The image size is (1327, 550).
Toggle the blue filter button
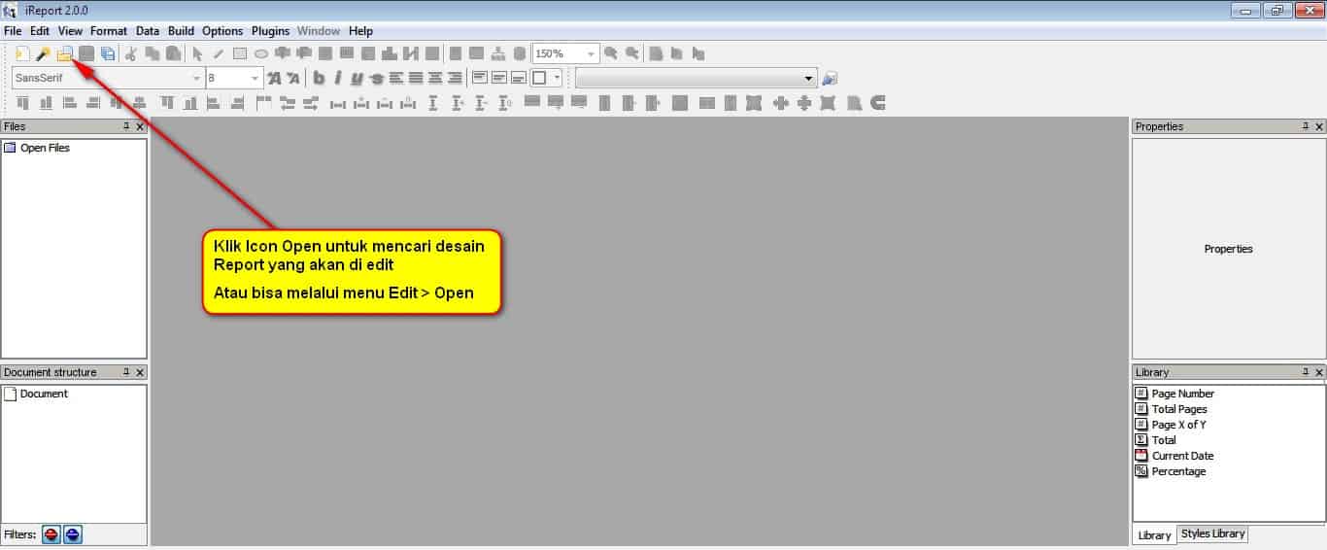click(x=73, y=534)
